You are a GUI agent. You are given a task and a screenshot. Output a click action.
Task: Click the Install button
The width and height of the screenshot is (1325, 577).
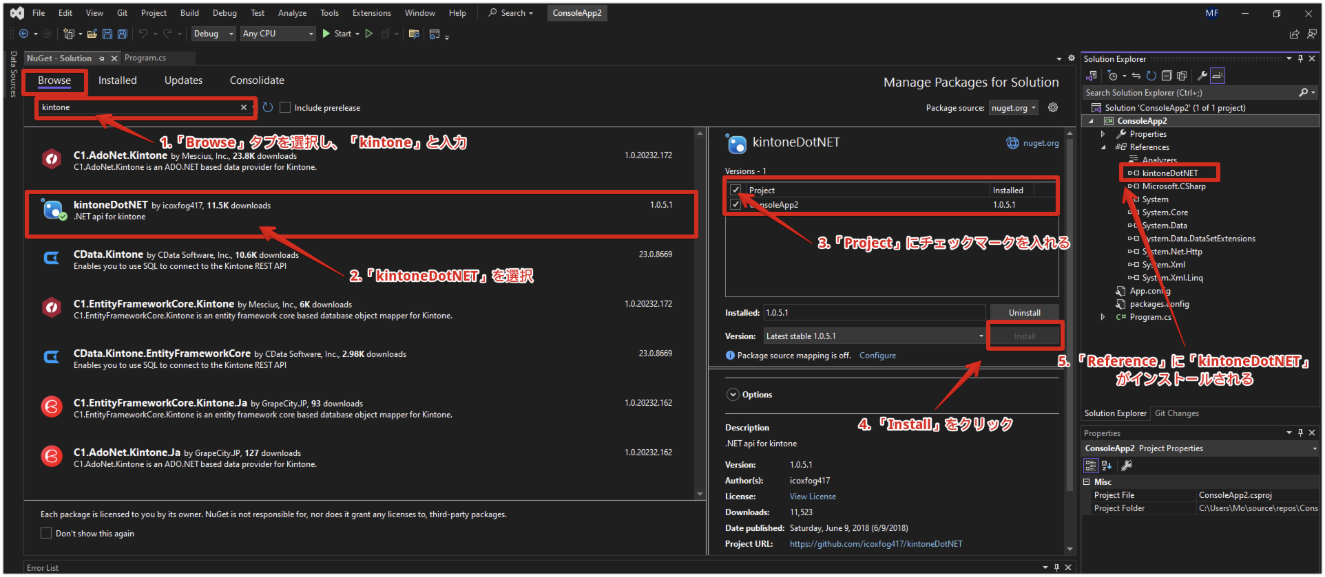tap(1024, 336)
